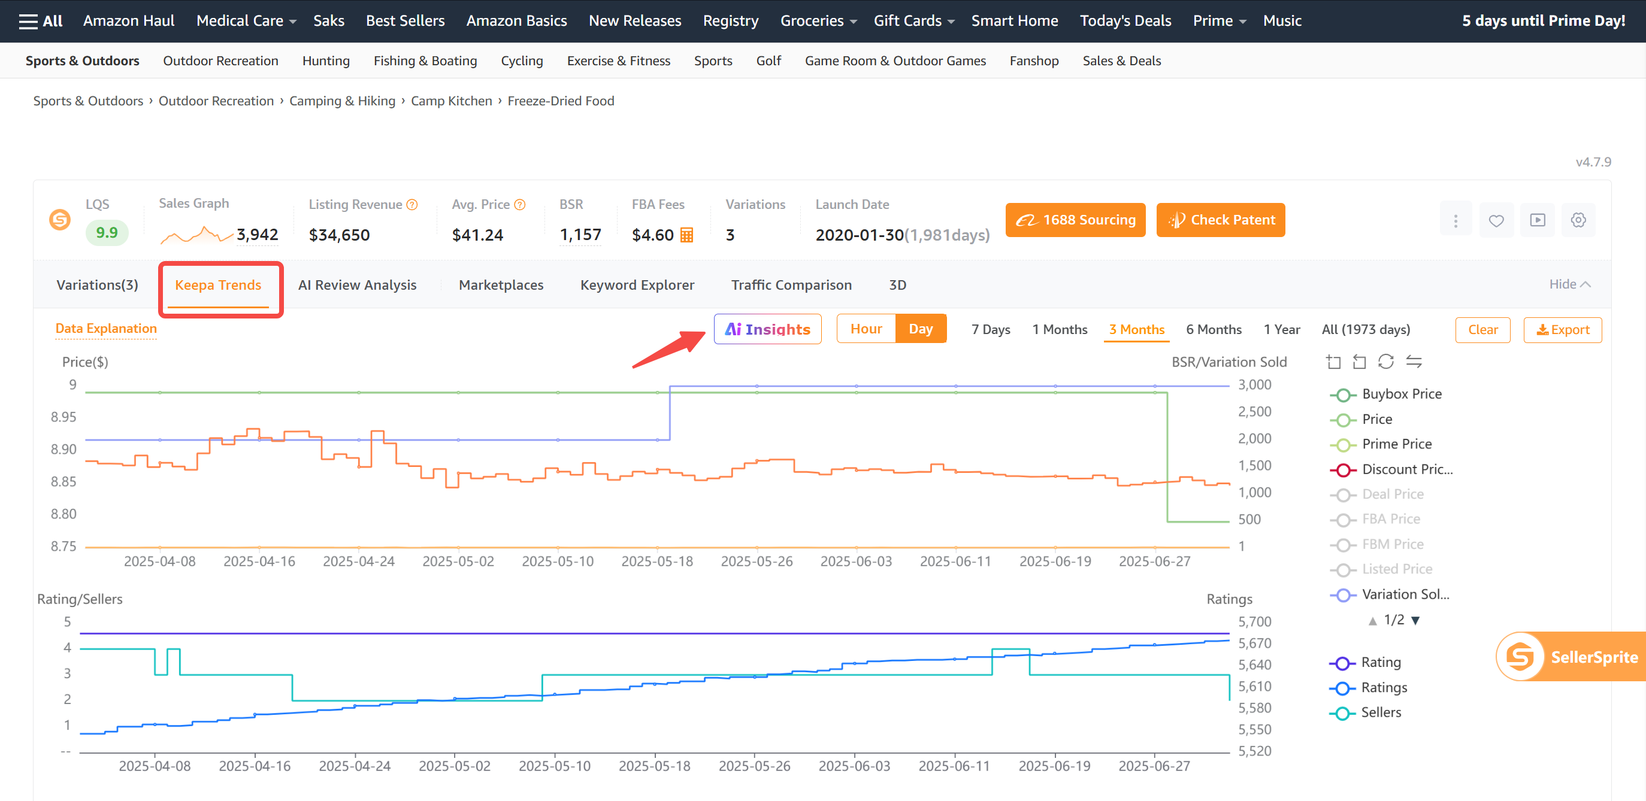The height and width of the screenshot is (801, 1646).
Task: Switch chart granularity to Hour
Action: [x=867, y=329]
